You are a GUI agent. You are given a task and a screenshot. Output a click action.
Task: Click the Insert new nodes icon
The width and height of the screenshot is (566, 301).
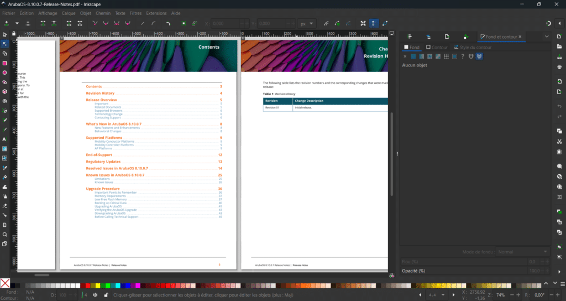[7, 23]
